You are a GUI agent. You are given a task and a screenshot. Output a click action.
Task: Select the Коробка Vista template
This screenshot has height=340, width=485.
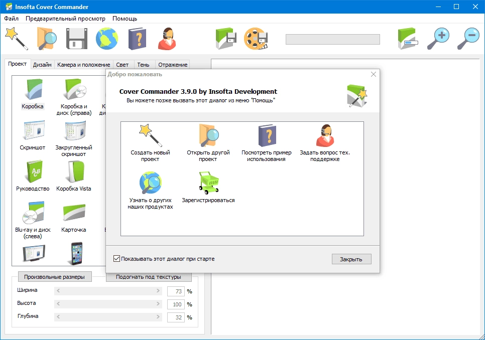tap(74, 176)
